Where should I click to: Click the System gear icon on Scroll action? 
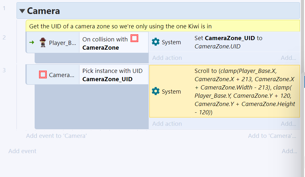click(156, 91)
